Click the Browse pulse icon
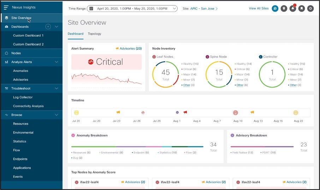The image size is (320, 190). [x=6, y=115]
